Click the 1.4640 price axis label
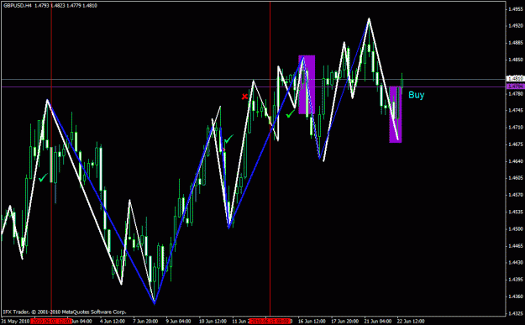 click(516, 161)
